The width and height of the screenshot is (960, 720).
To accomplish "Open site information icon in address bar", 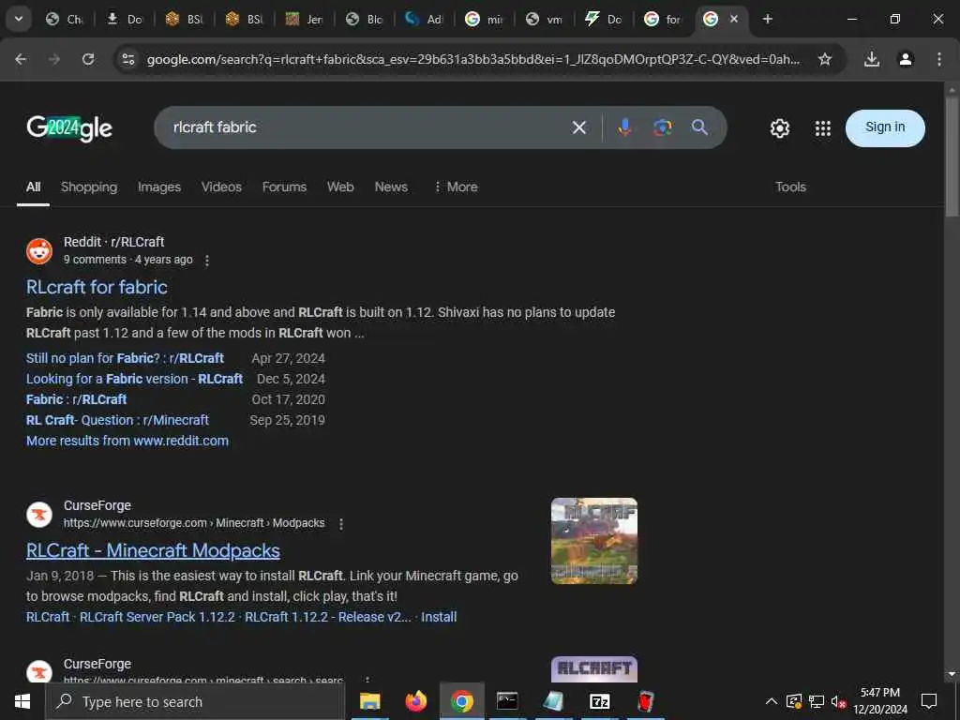I will (x=127, y=59).
